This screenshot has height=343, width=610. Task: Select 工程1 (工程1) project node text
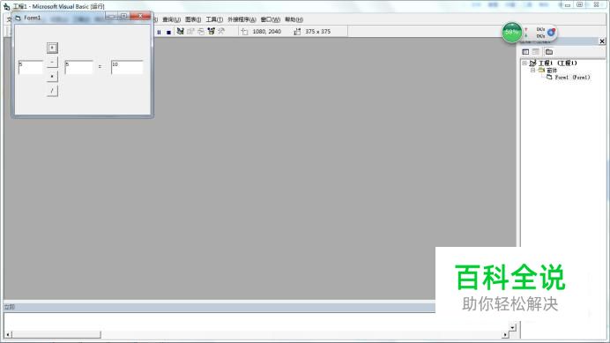557,63
